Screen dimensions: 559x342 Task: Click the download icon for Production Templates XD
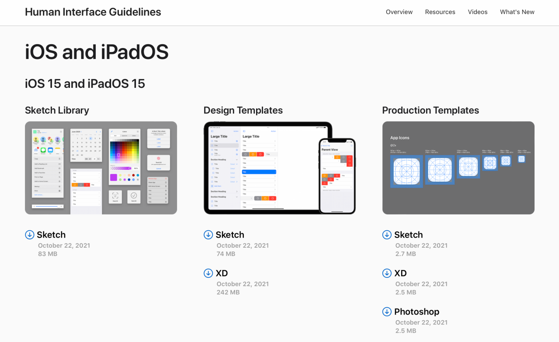coord(387,273)
